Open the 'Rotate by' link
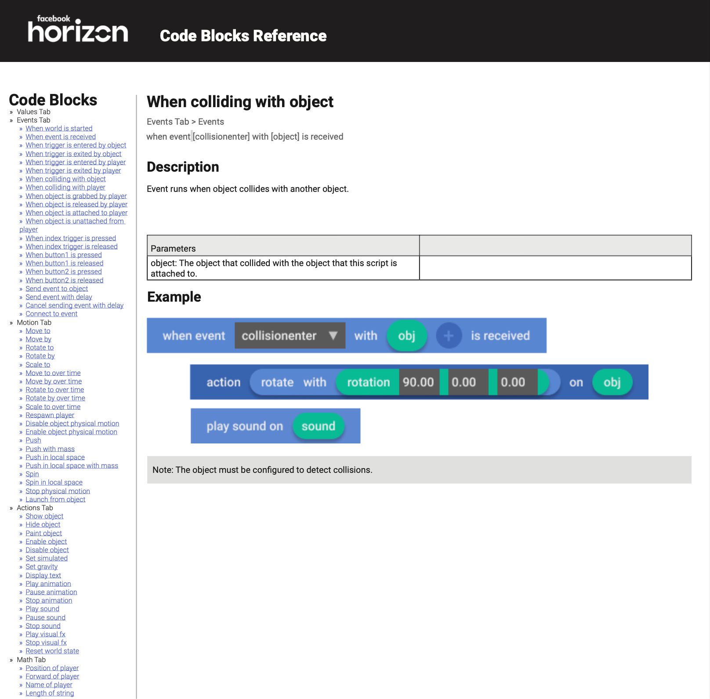This screenshot has height=699, width=710. click(x=40, y=356)
